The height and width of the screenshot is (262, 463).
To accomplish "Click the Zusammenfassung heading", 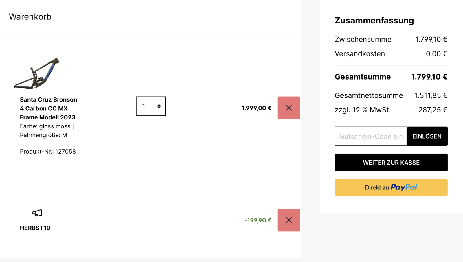I will (x=374, y=21).
